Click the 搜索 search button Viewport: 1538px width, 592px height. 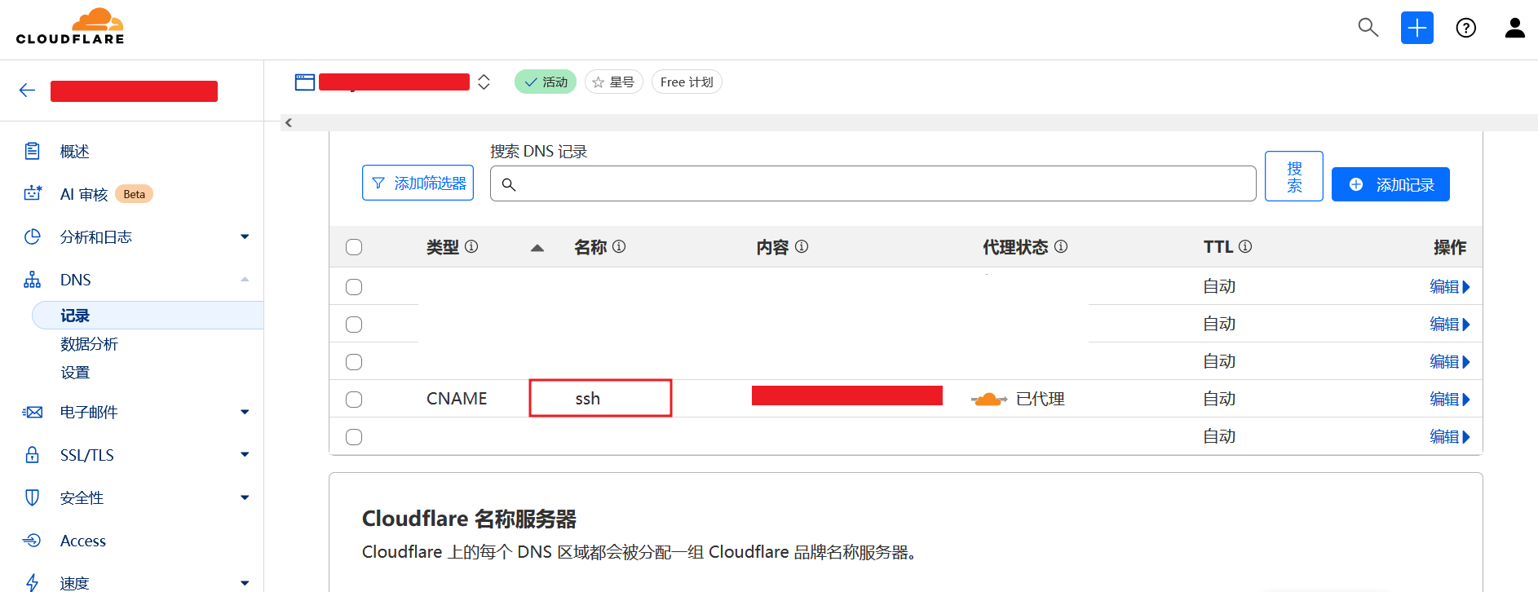click(x=1294, y=176)
